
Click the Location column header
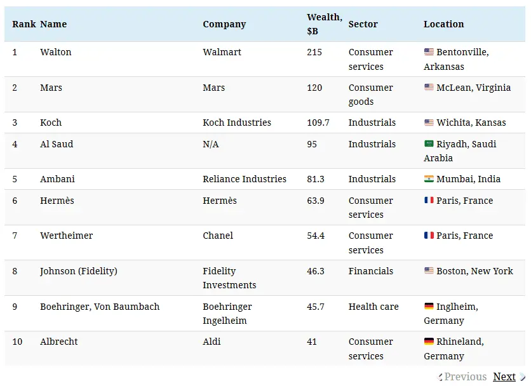(x=443, y=24)
